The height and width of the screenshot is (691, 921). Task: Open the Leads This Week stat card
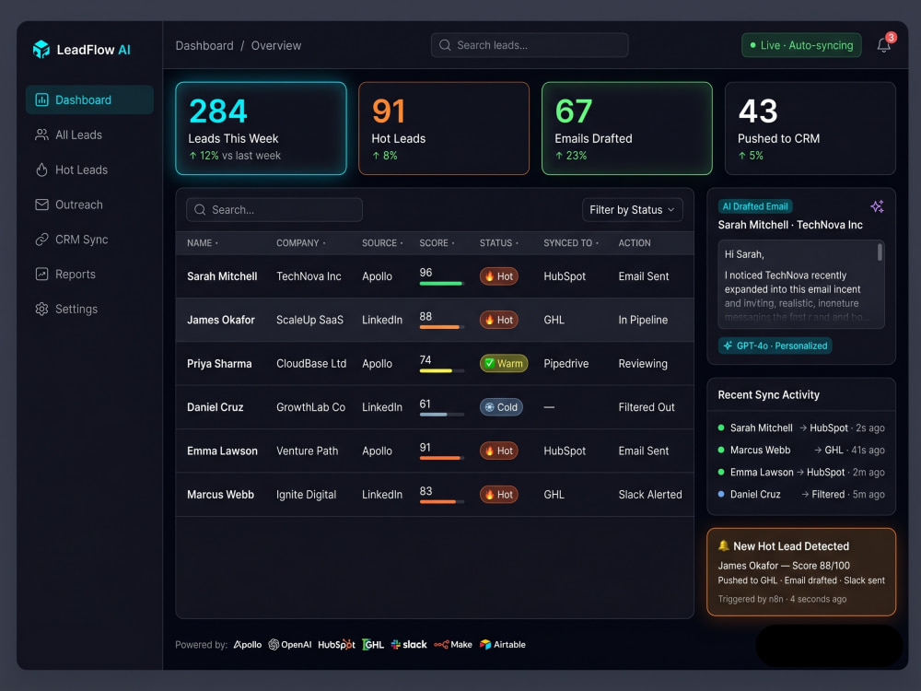(261, 128)
